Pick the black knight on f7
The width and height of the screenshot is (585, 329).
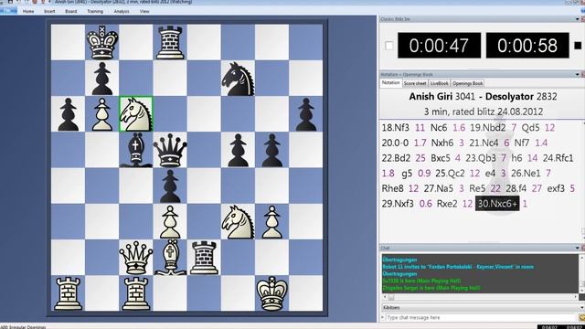coord(238,79)
